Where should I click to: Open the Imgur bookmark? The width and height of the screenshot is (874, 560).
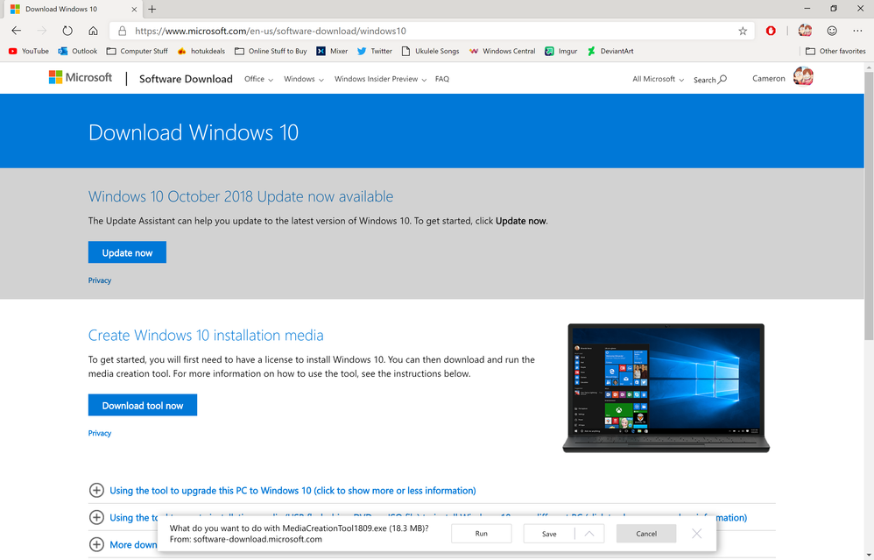coord(561,51)
